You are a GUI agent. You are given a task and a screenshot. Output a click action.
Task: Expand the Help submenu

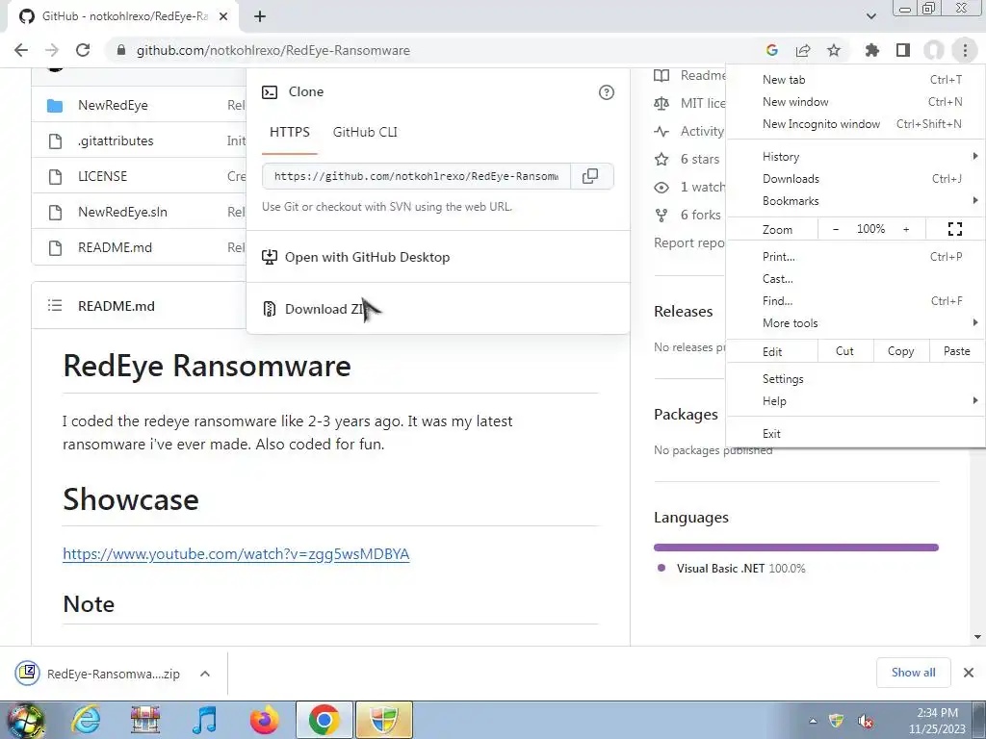pyautogui.click(x=855, y=401)
